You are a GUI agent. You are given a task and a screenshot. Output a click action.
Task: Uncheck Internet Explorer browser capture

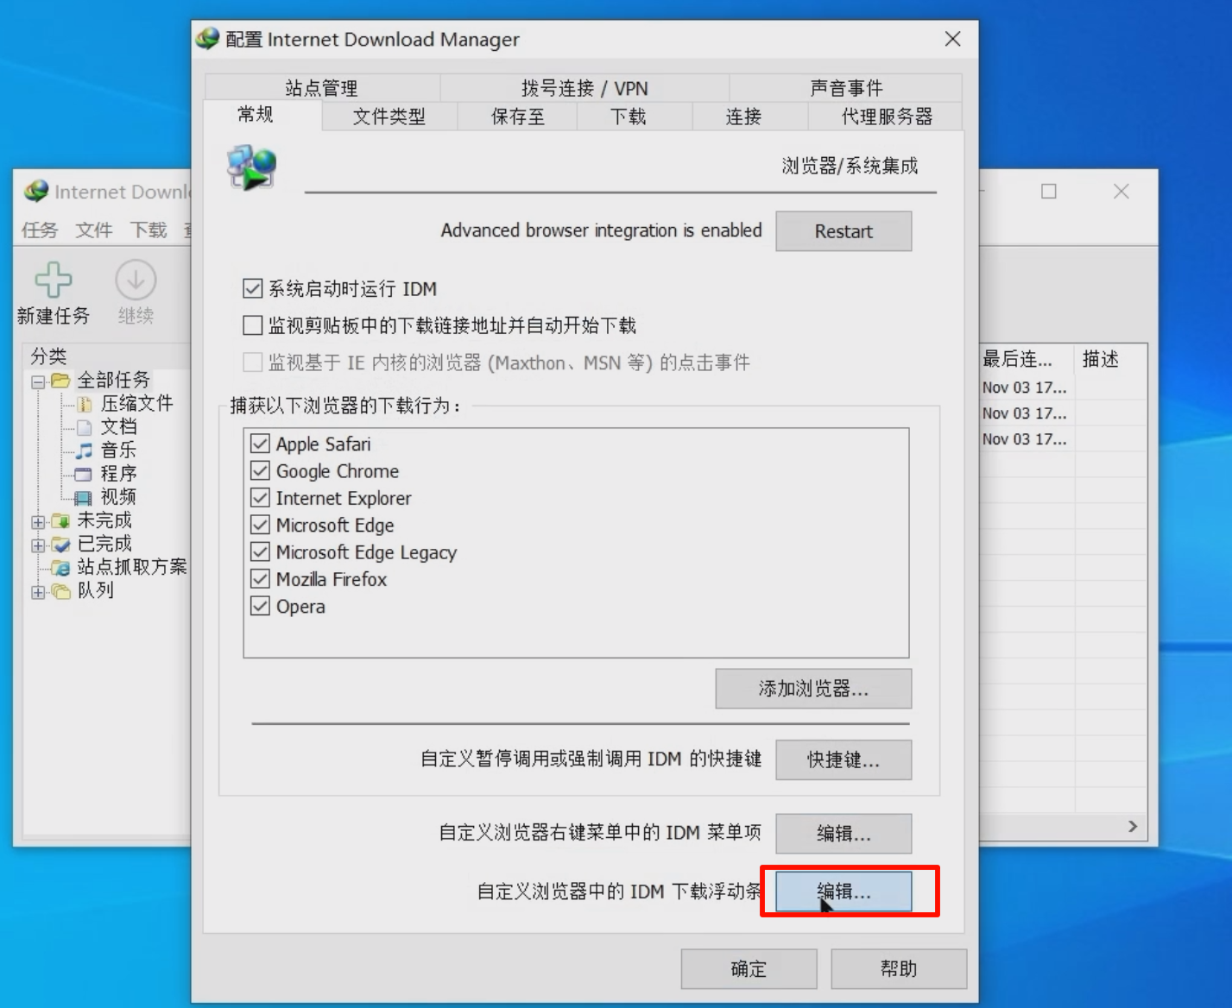(x=260, y=498)
